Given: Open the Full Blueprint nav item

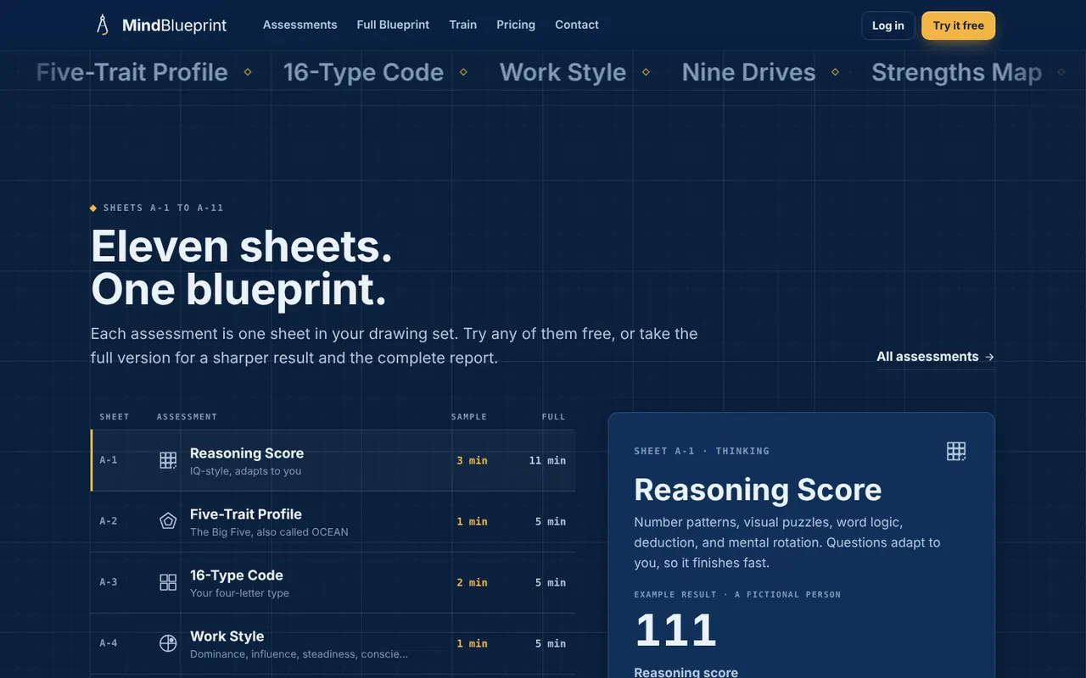Looking at the screenshot, I should pyautogui.click(x=393, y=25).
